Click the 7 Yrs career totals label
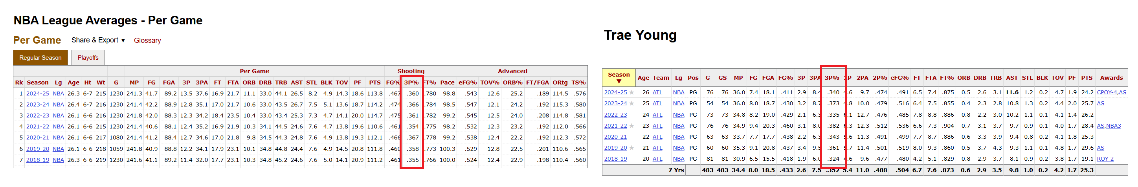The width and height of the screenshot is (1138, 187). pyautogui.click(x=676, y=170)
